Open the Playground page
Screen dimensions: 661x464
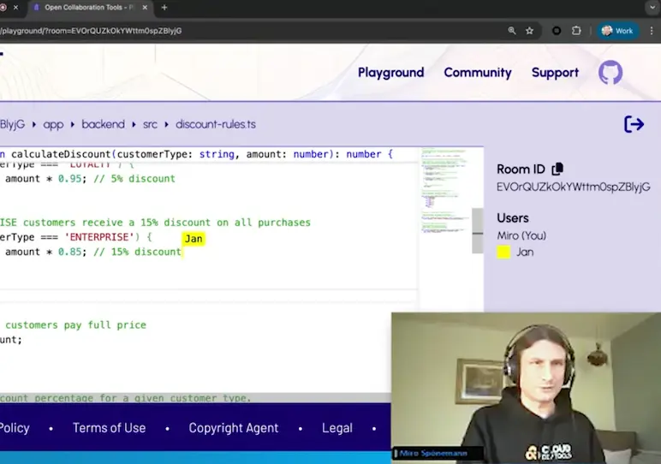point(390,73)
